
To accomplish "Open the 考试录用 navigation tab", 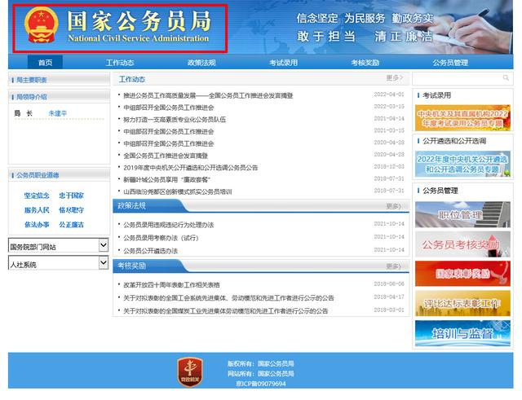I will pyautogui.click(x=283, y=63).
